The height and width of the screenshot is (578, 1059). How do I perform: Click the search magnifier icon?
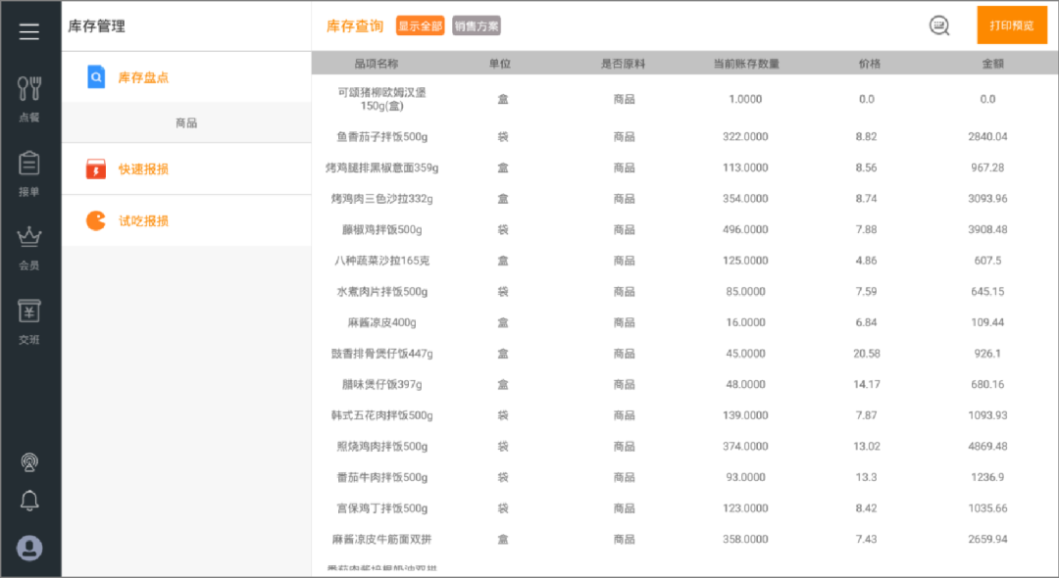[x=939, y=25]
